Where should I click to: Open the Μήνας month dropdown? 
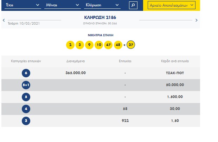coord(63,5)
